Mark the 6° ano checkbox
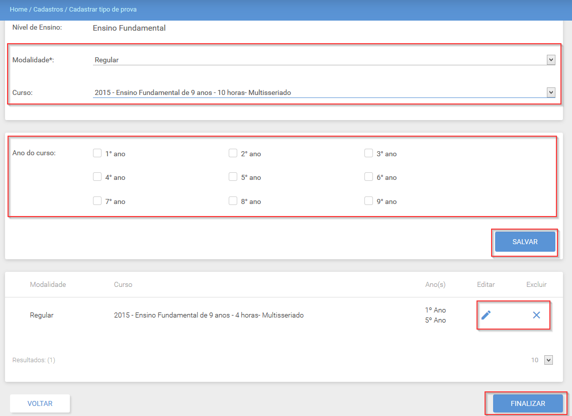The image size is (572, 416). click(368, 177)
